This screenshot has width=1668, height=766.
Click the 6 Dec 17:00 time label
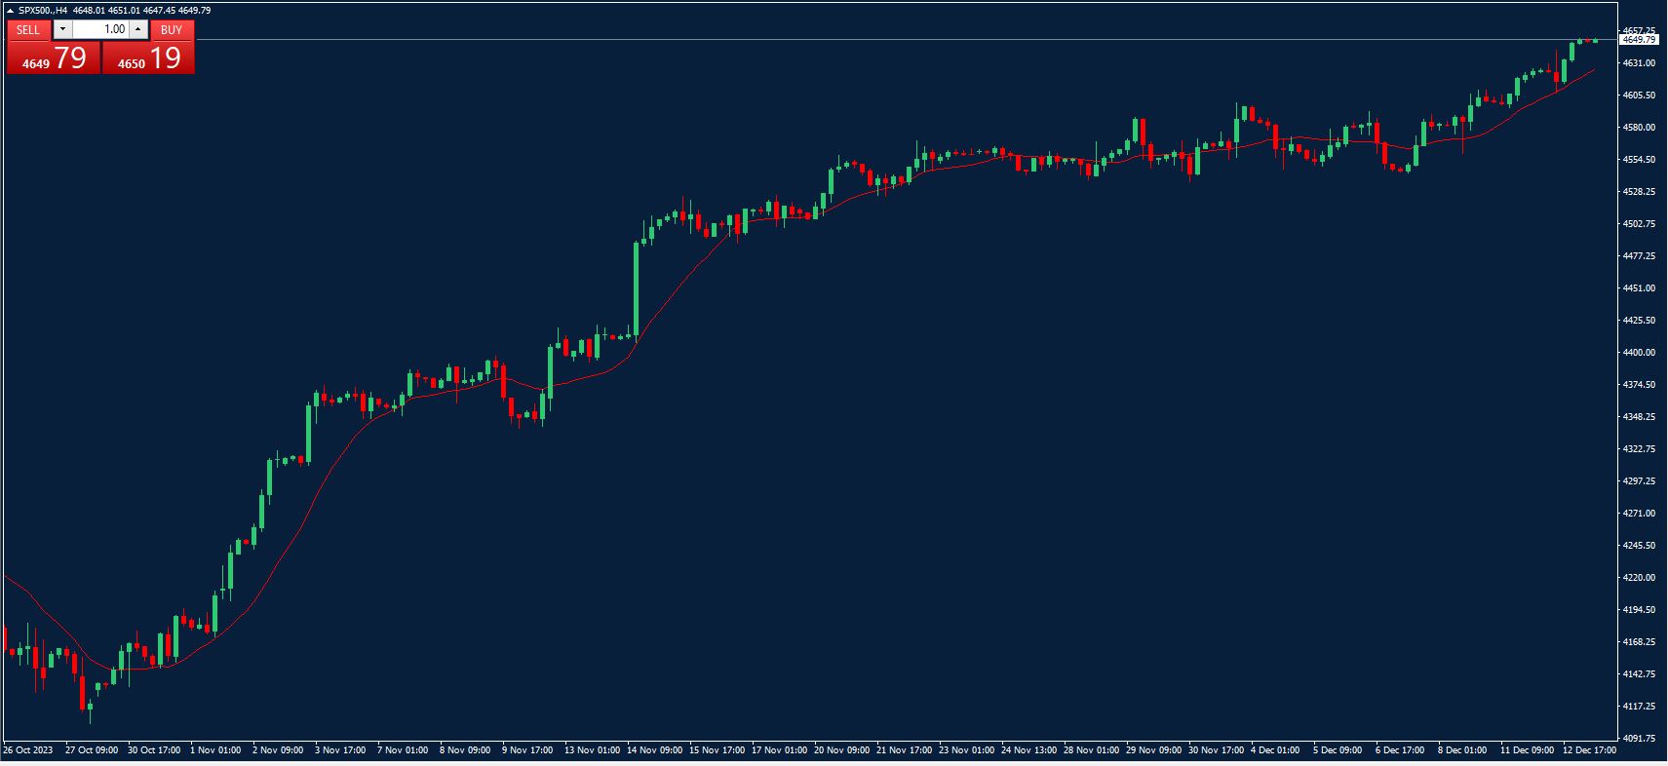pyautogui.click(x=1400, y=750)
